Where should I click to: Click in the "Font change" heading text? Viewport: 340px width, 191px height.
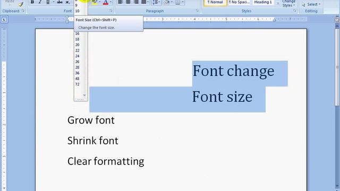233,71
